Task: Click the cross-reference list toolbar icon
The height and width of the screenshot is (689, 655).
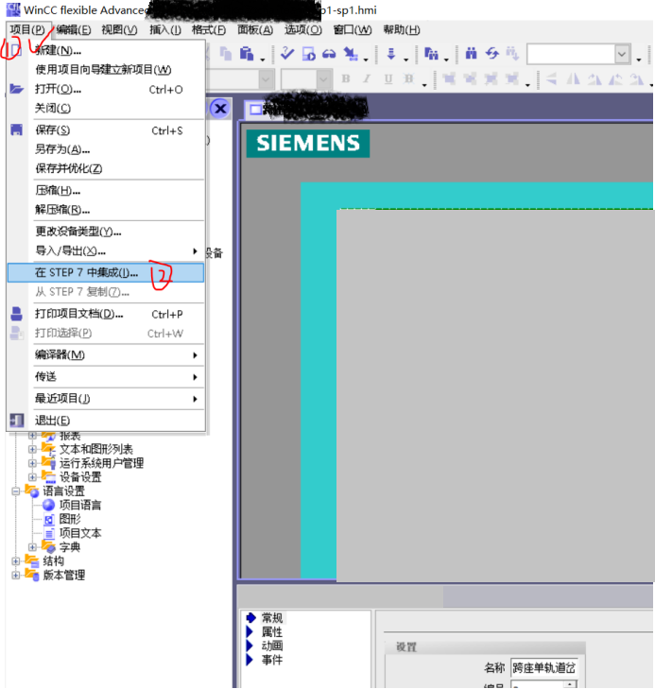Action: click(x=431, y=54)
